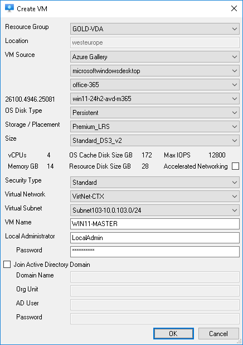Open the win11-24h2-avd-m365 SKU dropdown
The height and width of the screenshot is (345, 243).
click(x=155, y=99)
